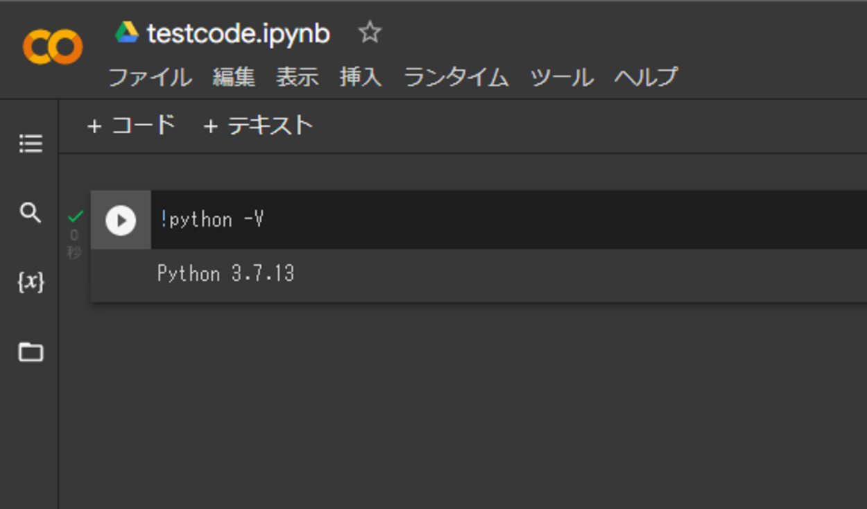Click the Colab CO logo

(53, 48)
